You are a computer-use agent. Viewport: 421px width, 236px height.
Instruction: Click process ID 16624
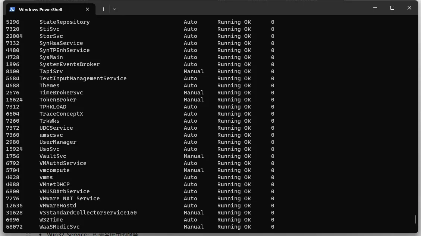pos(14,100)
